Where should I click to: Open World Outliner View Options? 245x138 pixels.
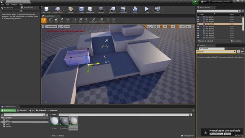237,41
